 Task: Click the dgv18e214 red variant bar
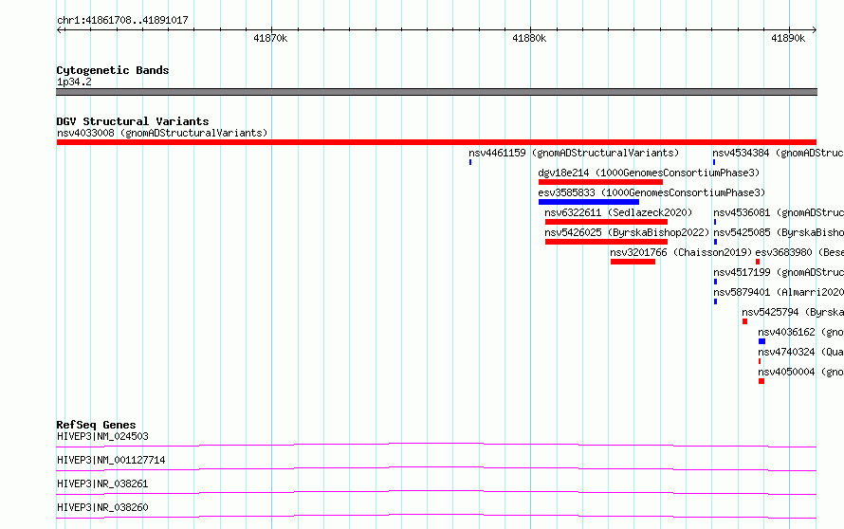click(x=600, y=182)
